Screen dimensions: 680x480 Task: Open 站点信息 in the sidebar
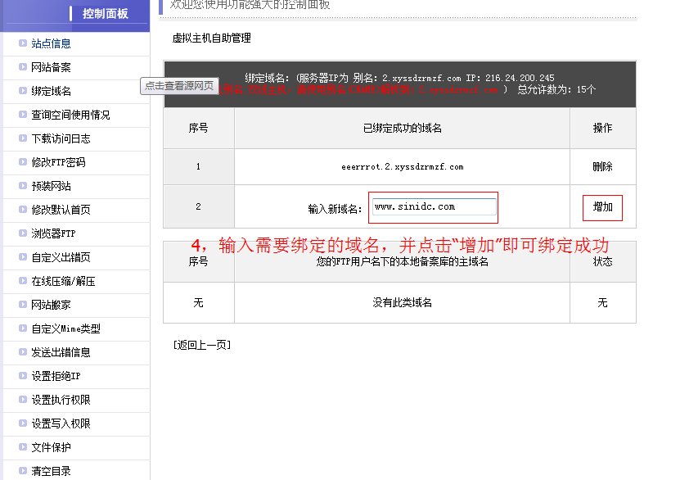(51, 43)
